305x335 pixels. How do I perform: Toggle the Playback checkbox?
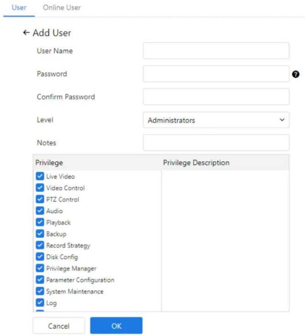point(40,222)
